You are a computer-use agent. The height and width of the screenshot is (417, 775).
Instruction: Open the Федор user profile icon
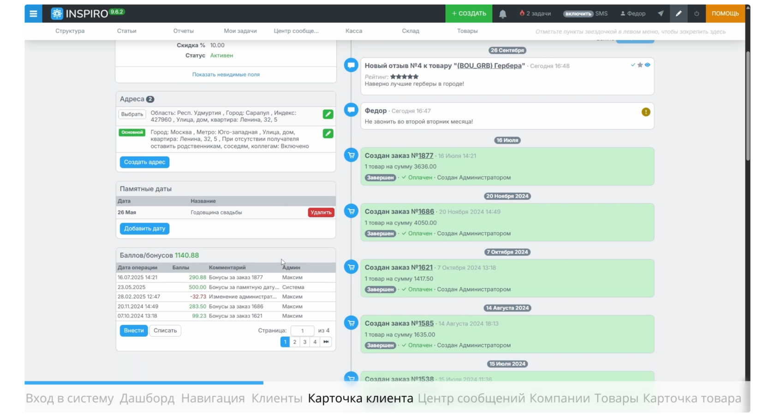point(623,13)
